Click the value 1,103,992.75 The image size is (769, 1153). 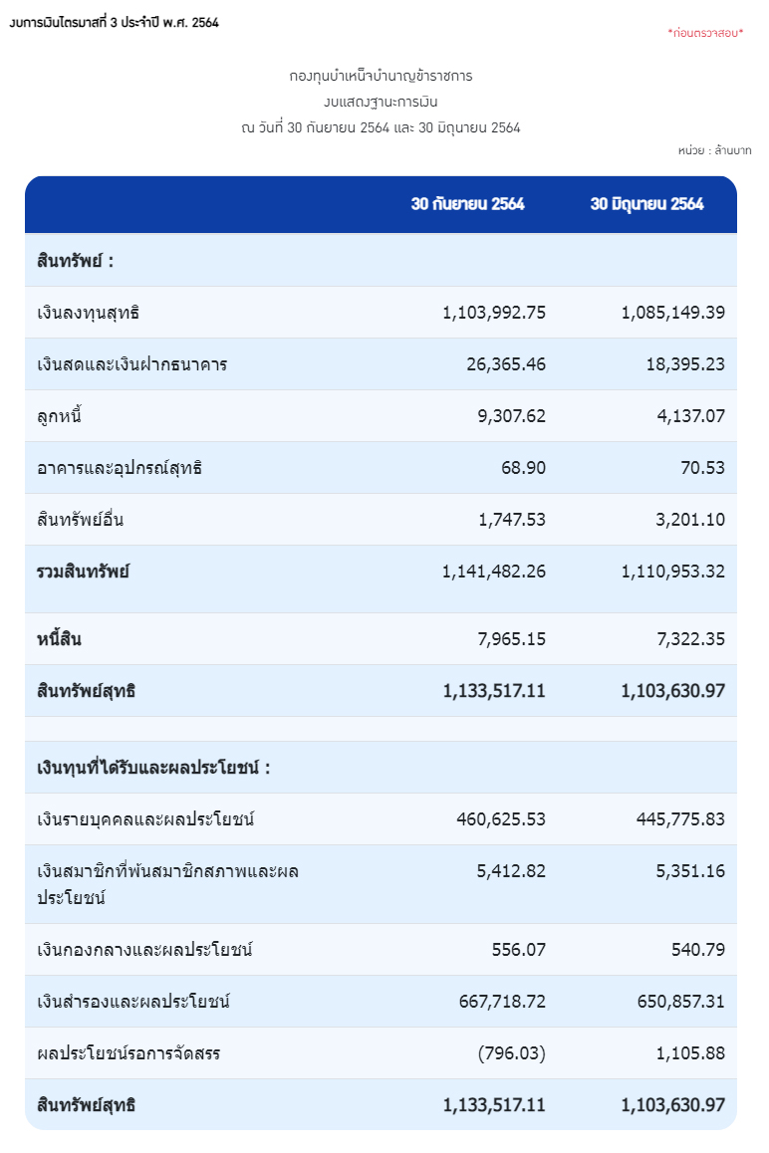(494, 313)
